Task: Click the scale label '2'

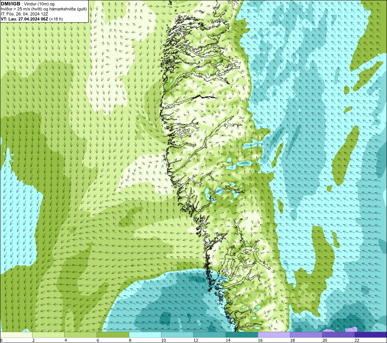Action: [x=33, y=340]
